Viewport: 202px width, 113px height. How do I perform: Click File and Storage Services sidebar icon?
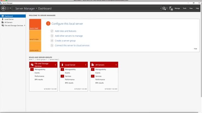(3, 25)
